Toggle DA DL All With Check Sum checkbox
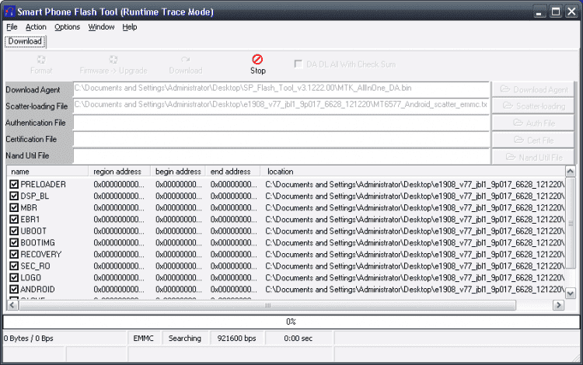The image size is (583, 365). (x=298, y=64)
